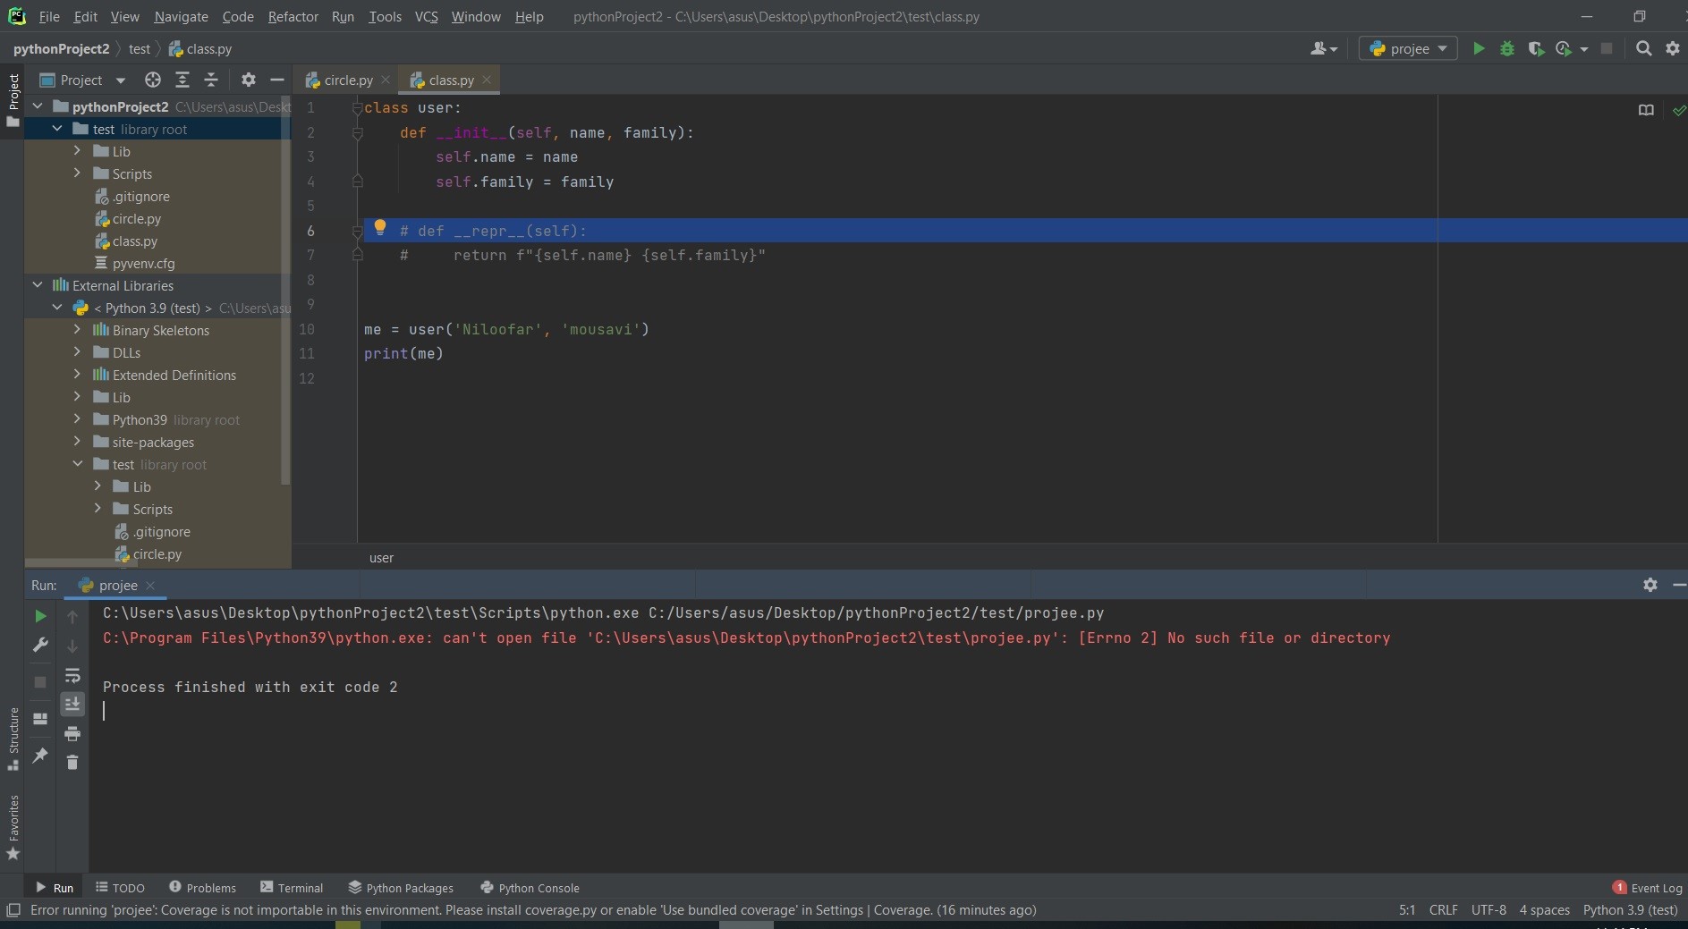Open the Event Log notification
This screenshot has height=929, width=1688.
[1647, 888]
